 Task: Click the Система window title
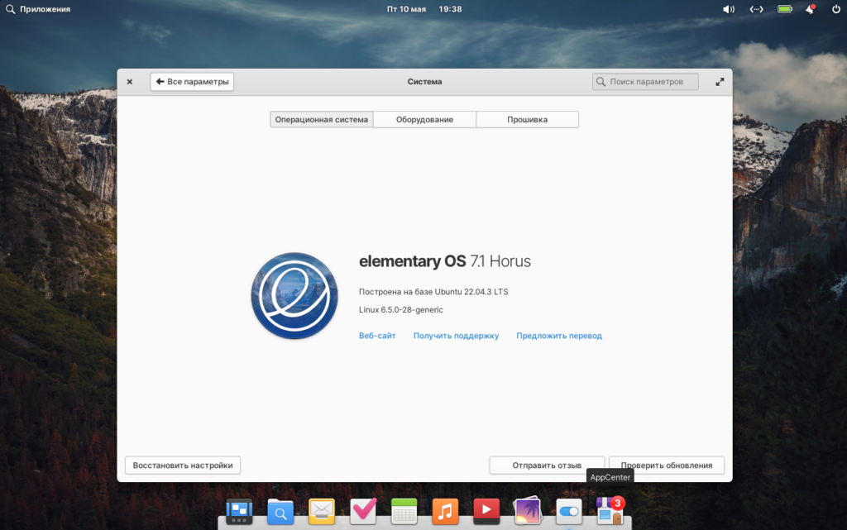(424, 82)
